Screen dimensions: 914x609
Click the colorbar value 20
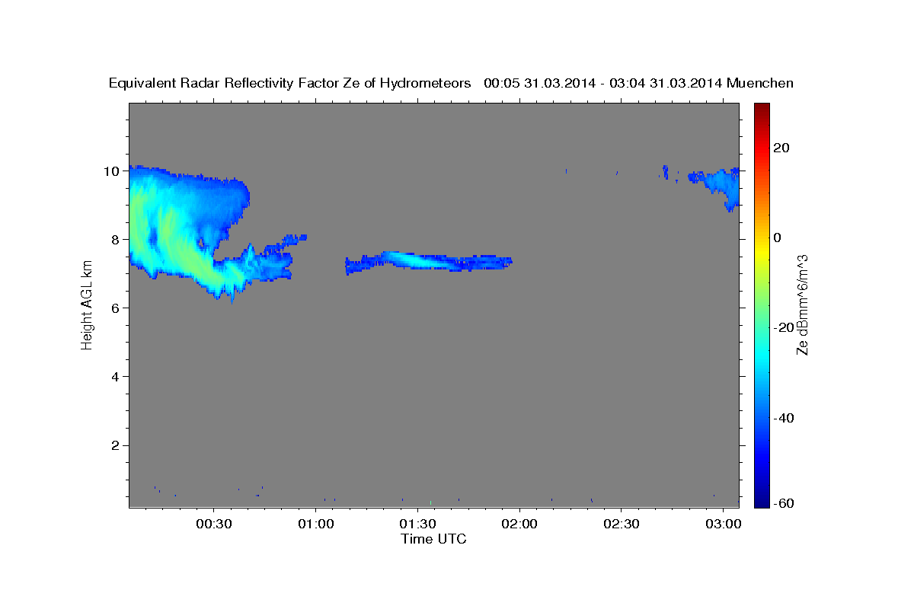point(783,148)
